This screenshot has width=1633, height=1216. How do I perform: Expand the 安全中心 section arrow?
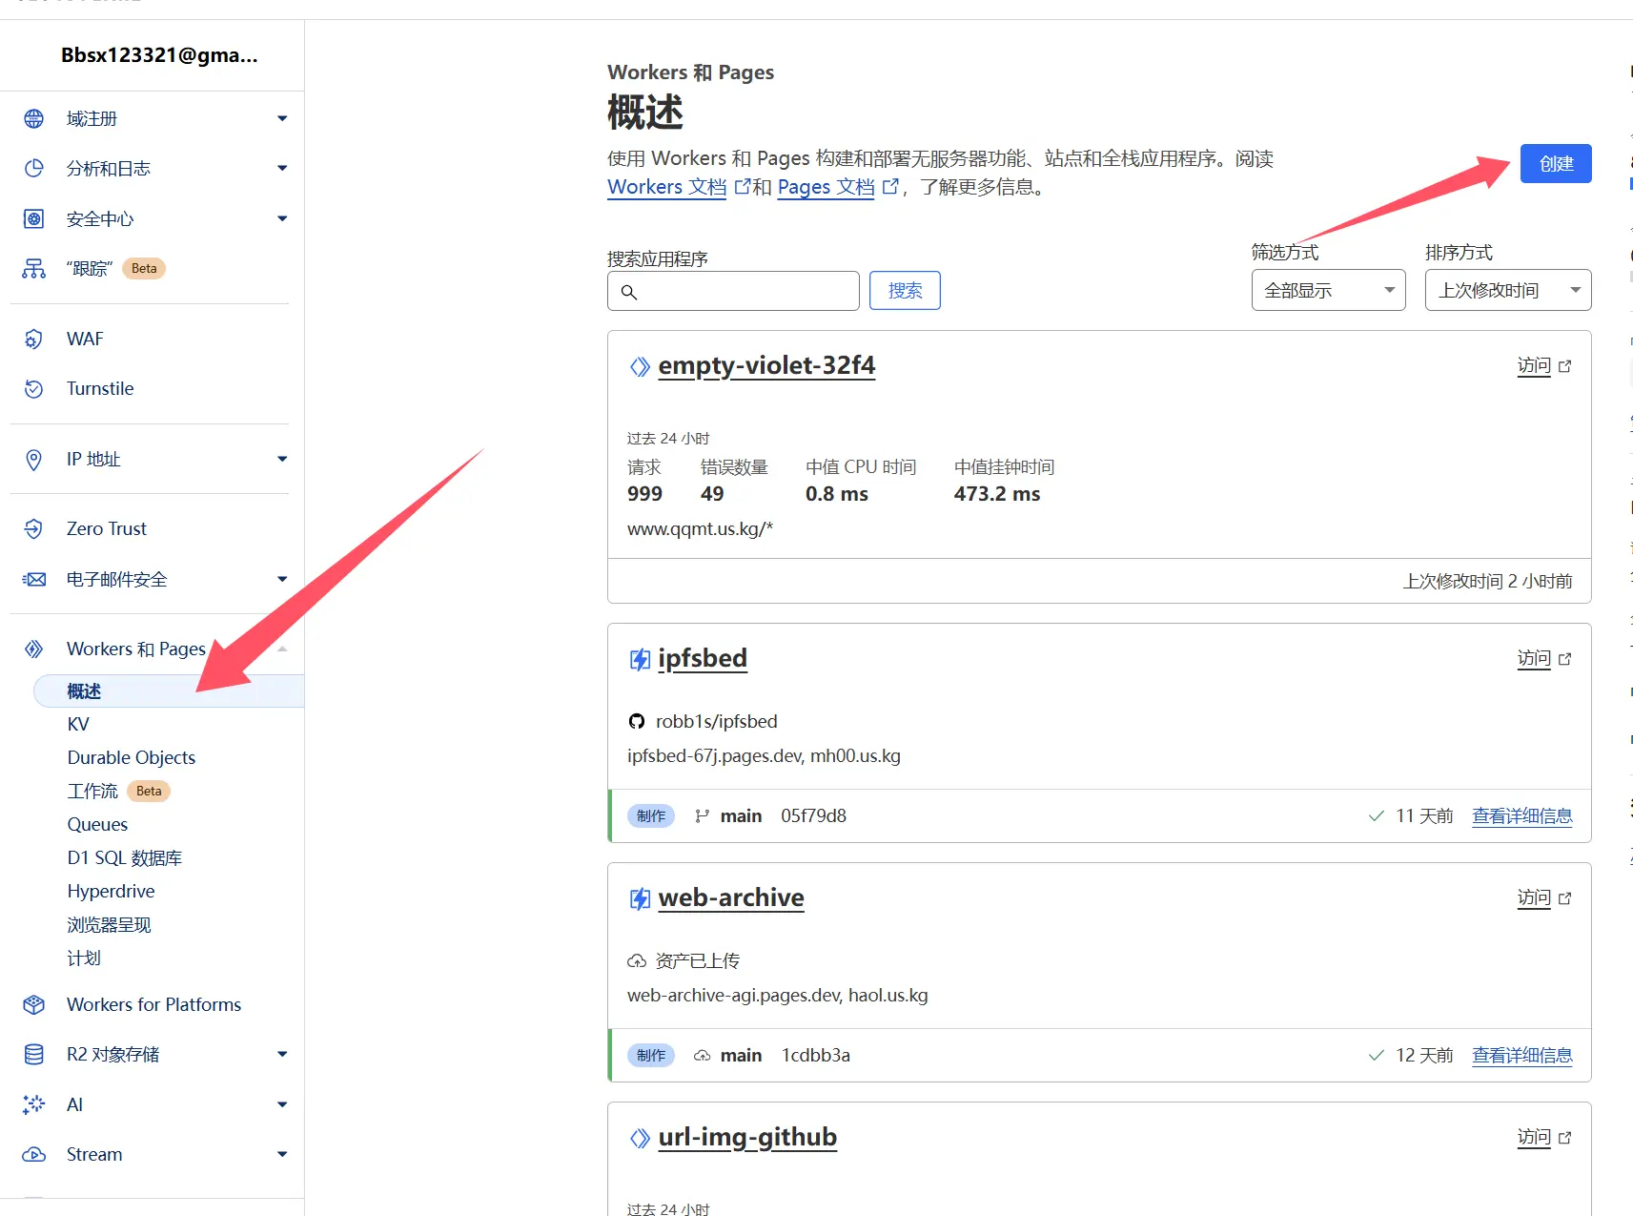[x=282, y=218]
